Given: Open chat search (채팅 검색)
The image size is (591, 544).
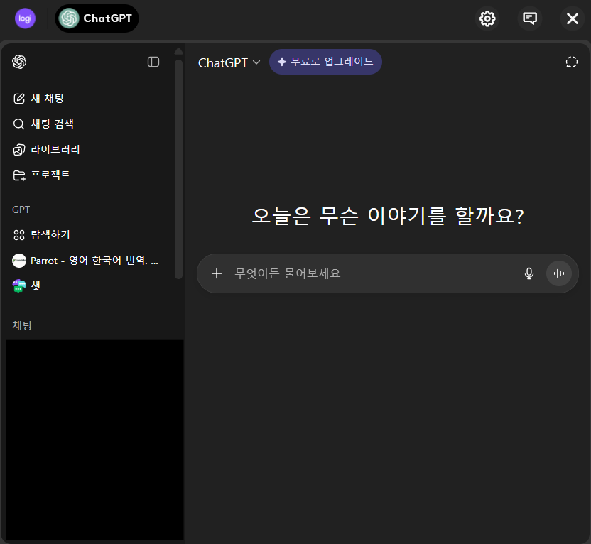Looking at the screenshot, I should tap(52, 124).
